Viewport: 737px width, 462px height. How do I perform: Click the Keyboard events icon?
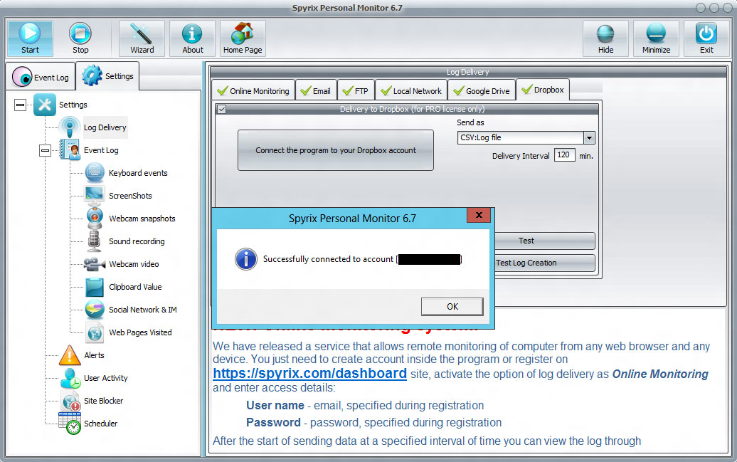point(95,173)
